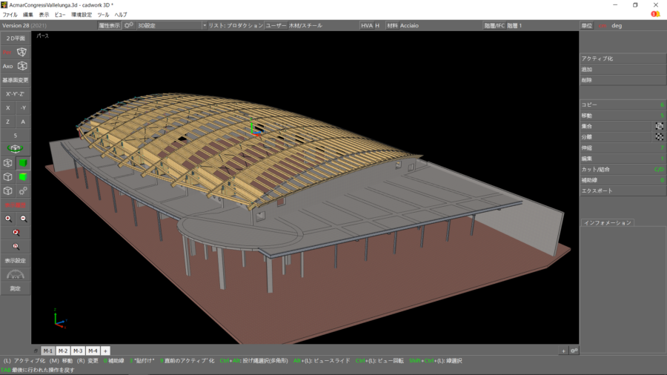Click the gears icon beside 属性表示

pyautogui.click(x=129, y=25)
